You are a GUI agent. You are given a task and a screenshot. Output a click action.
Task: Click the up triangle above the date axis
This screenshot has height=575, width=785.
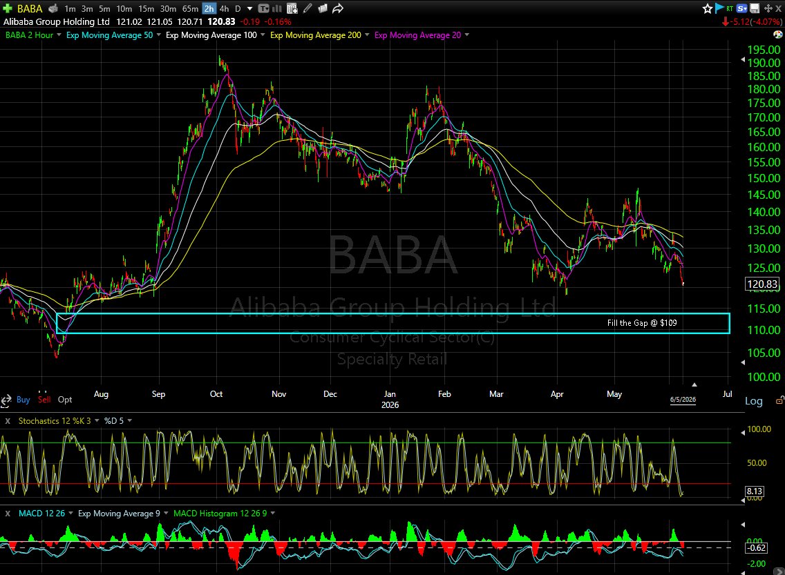(x=694, y=384)
